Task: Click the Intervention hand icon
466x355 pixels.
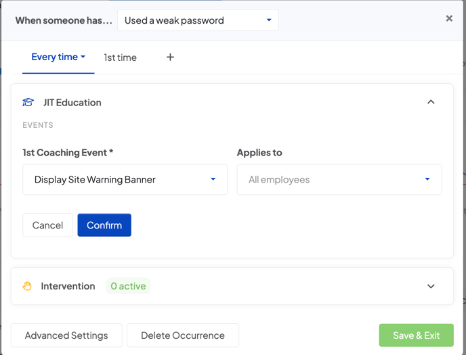Action: tap(27, 286)
